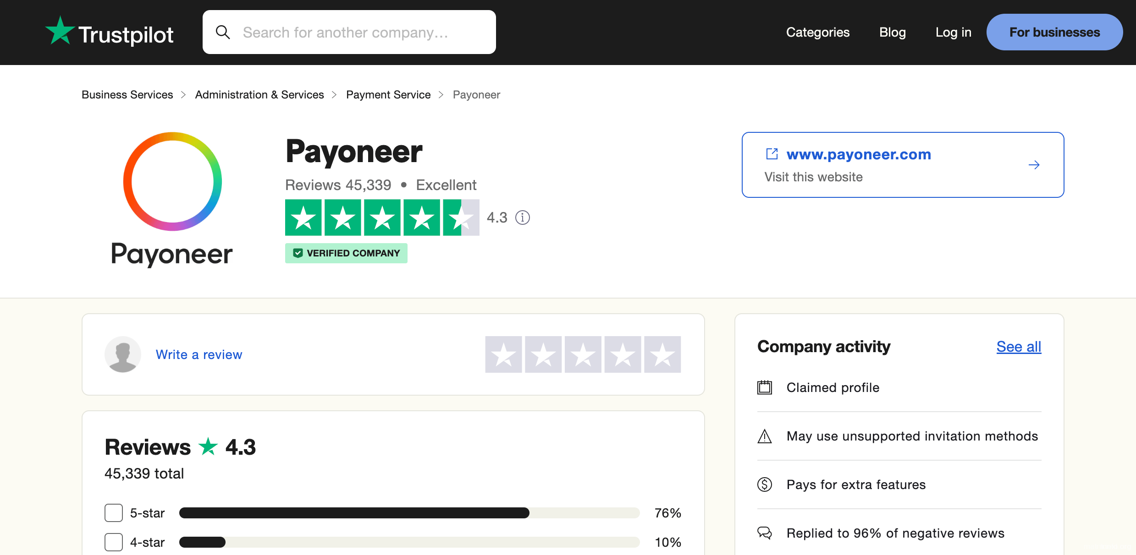Click the For businesses button
This screenshot has width=1136, height=555.
pyautogui.click(x=1054, y=32)
